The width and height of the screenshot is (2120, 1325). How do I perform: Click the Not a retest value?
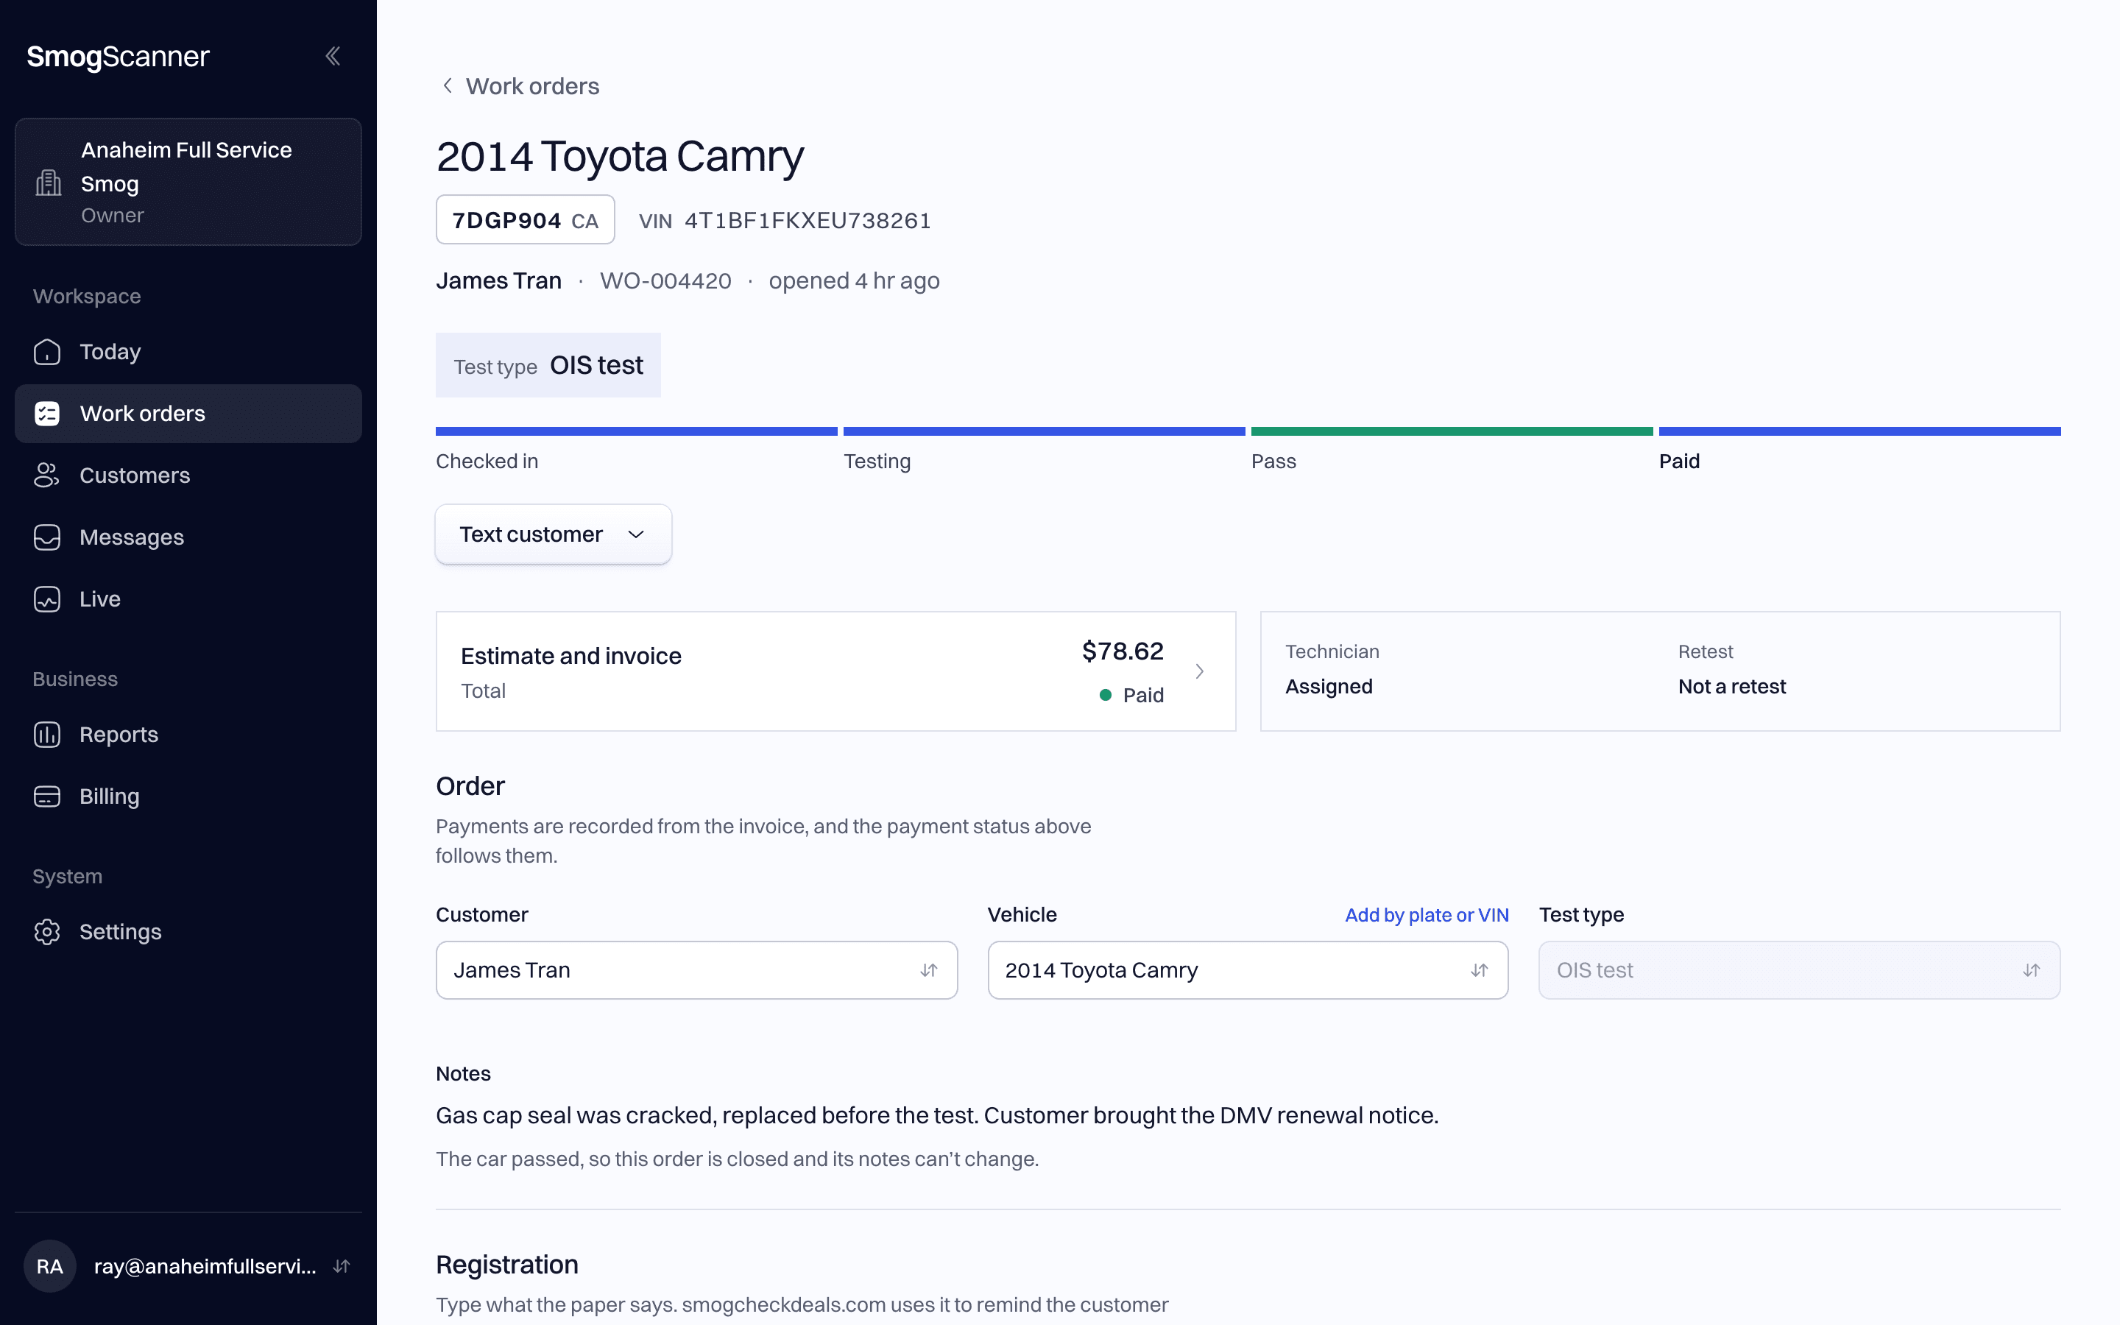[1732, 686]
